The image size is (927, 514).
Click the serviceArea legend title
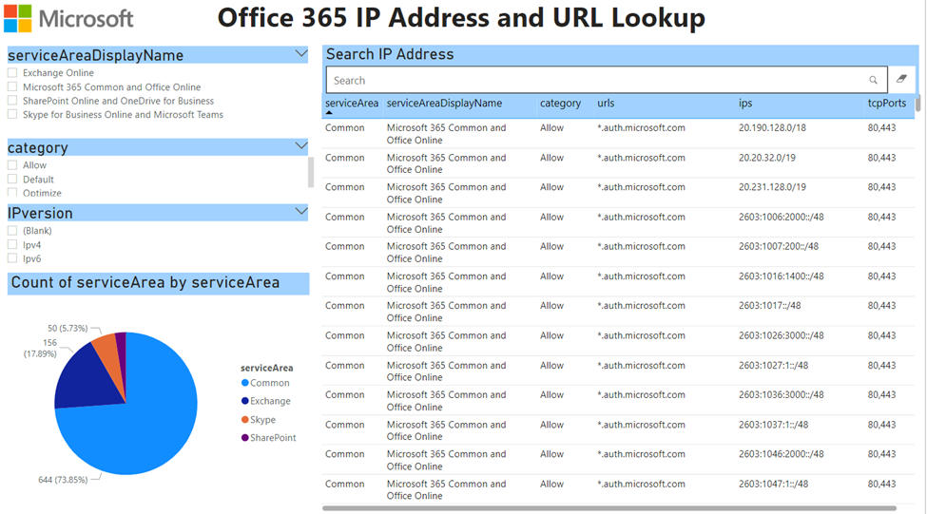[266, 368]
